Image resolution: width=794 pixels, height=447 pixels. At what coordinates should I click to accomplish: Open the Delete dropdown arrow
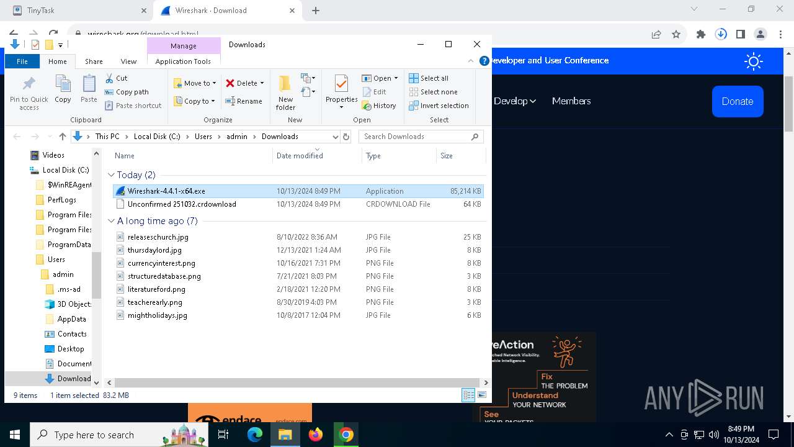tap(262, 83)
